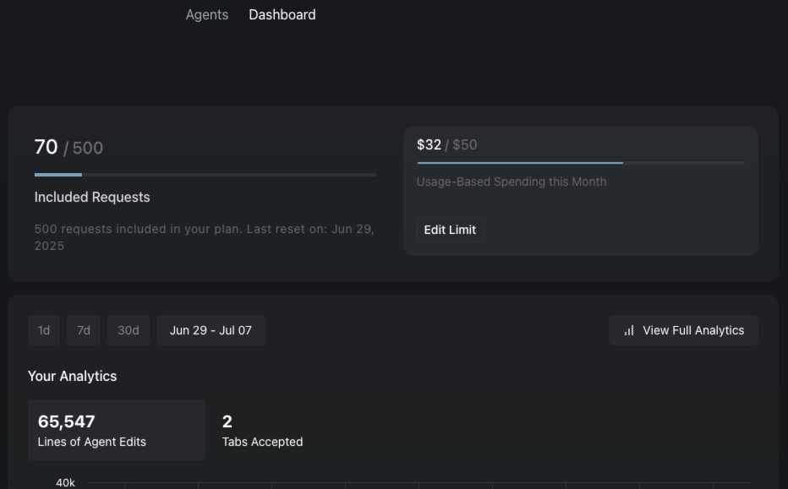788x489 pixels.
Task: Click the bar chart icon beside View Full Analytics
Action: pos(629,330)
